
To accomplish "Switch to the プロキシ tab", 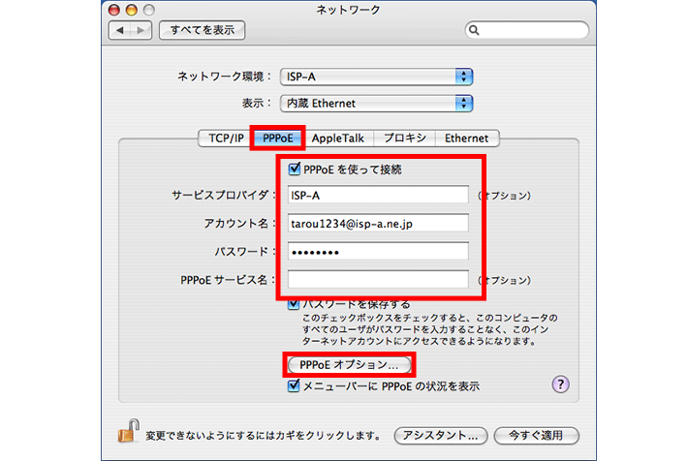I will tap(402, 138).
